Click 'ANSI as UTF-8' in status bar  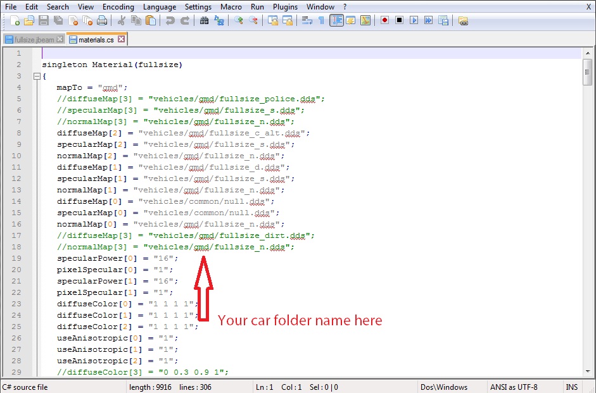click(x=514, y=387)
